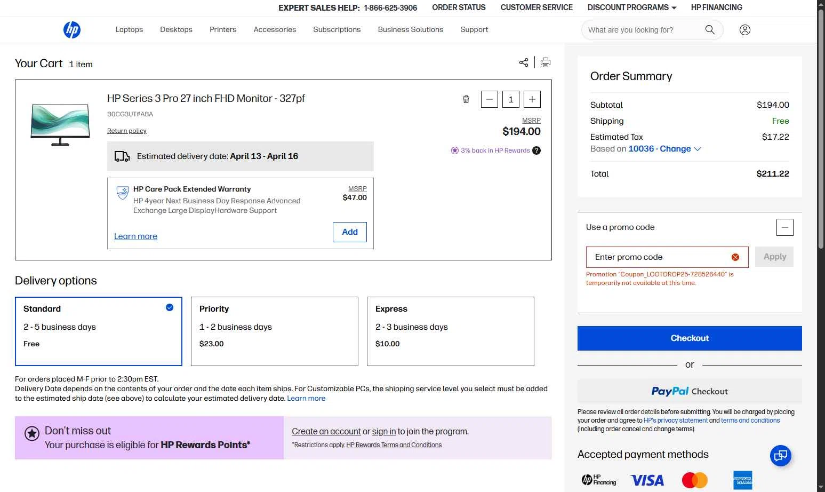The image size is (825, 492).
Task: Click 3% back in HP Rewards text
Action: [495, 150]
